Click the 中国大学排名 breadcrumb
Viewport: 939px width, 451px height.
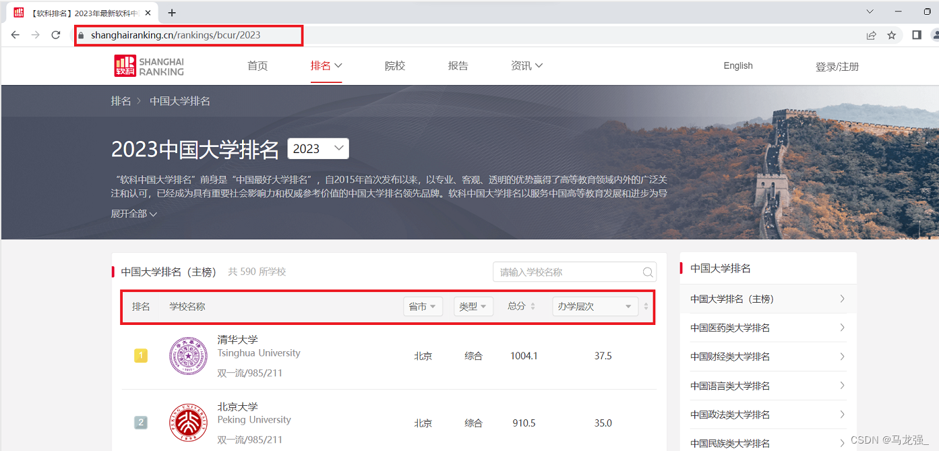click(x=180, y=101)
